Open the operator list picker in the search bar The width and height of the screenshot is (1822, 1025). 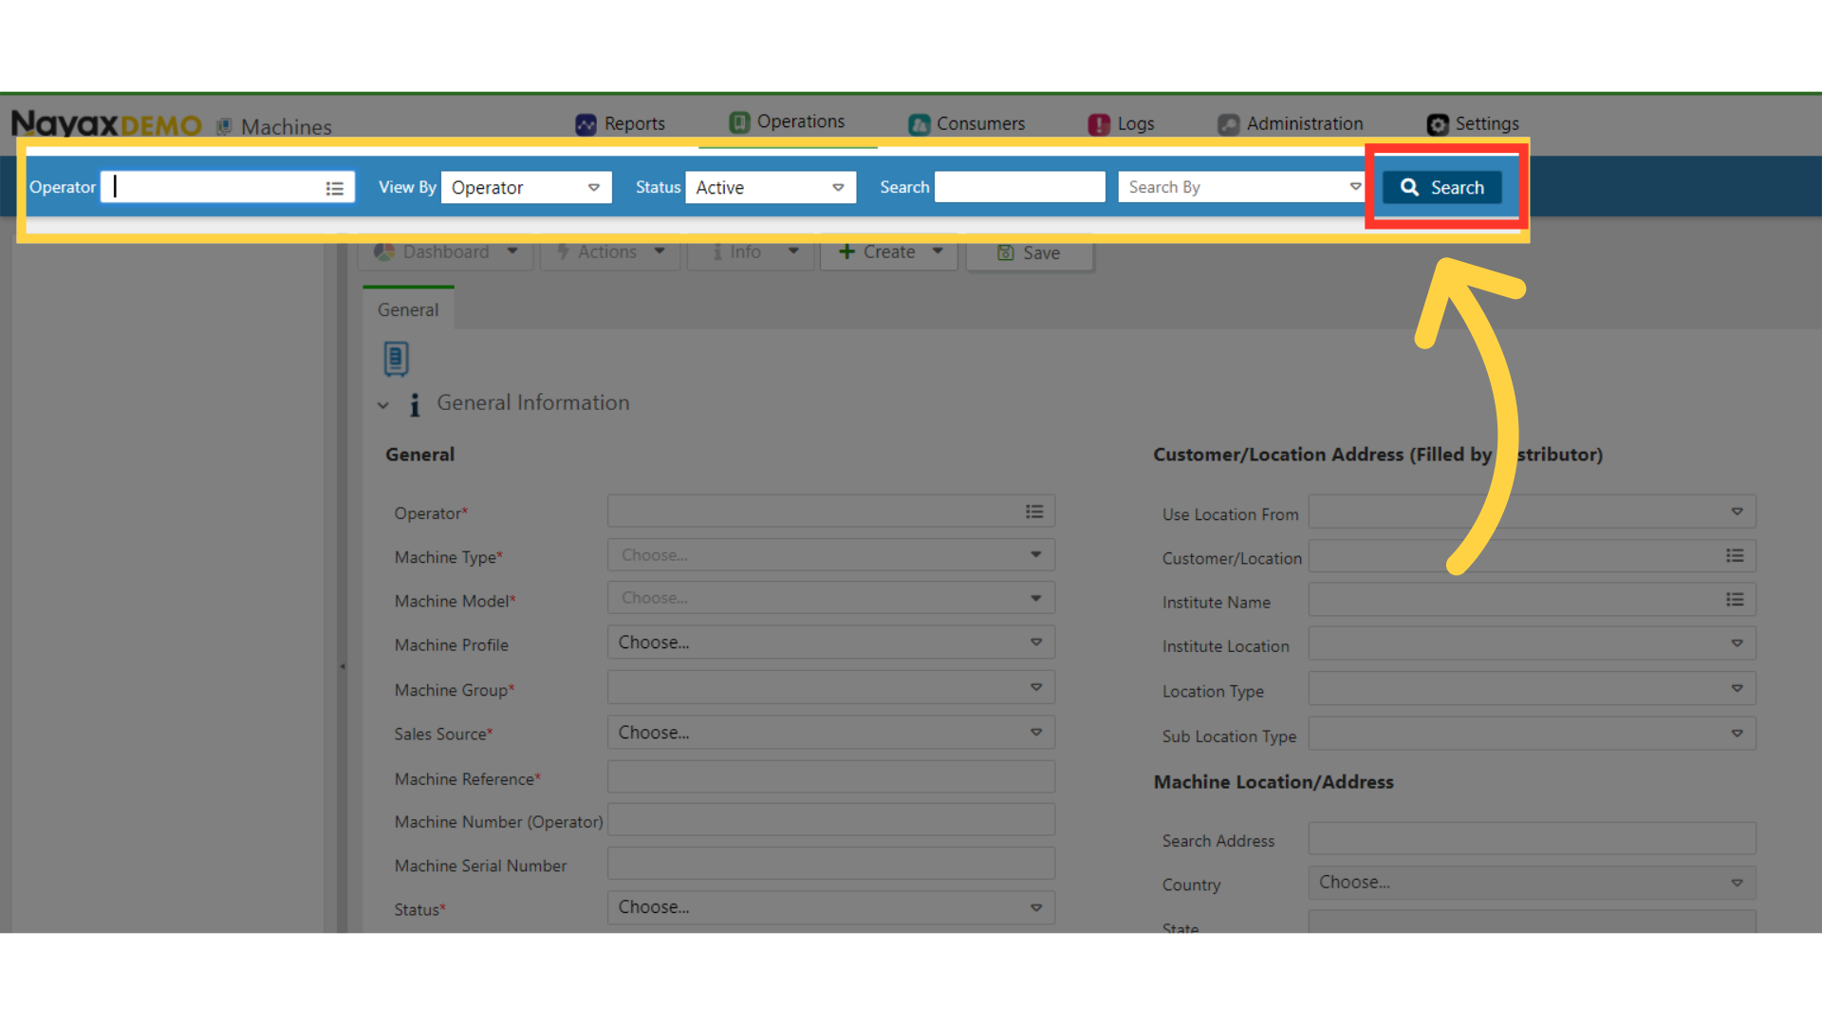pyautogui.click(x=335, y=188)
